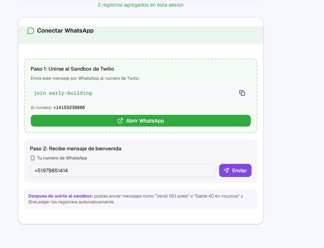324x248 pixels.
Task: Click the Al numero label
Action: point(41,108)
